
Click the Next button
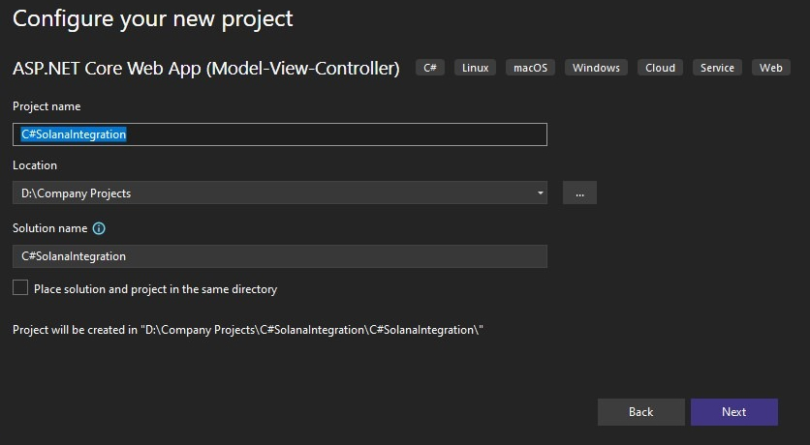(x=734, y=412)
